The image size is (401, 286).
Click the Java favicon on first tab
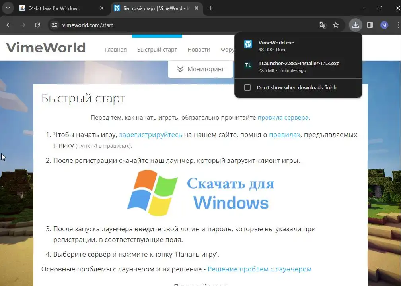point(22,8)
